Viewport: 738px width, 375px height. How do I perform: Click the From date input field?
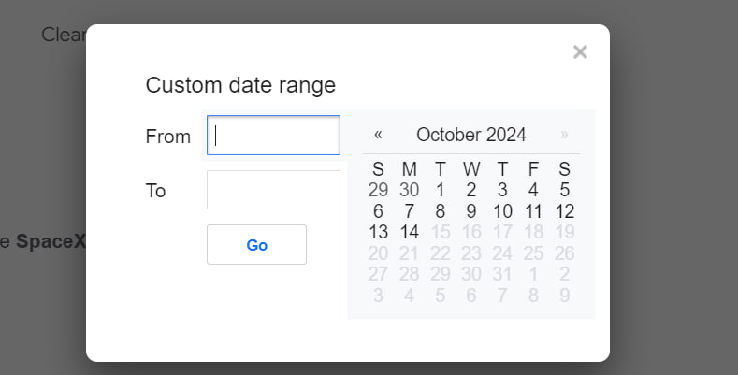(273, 136)
